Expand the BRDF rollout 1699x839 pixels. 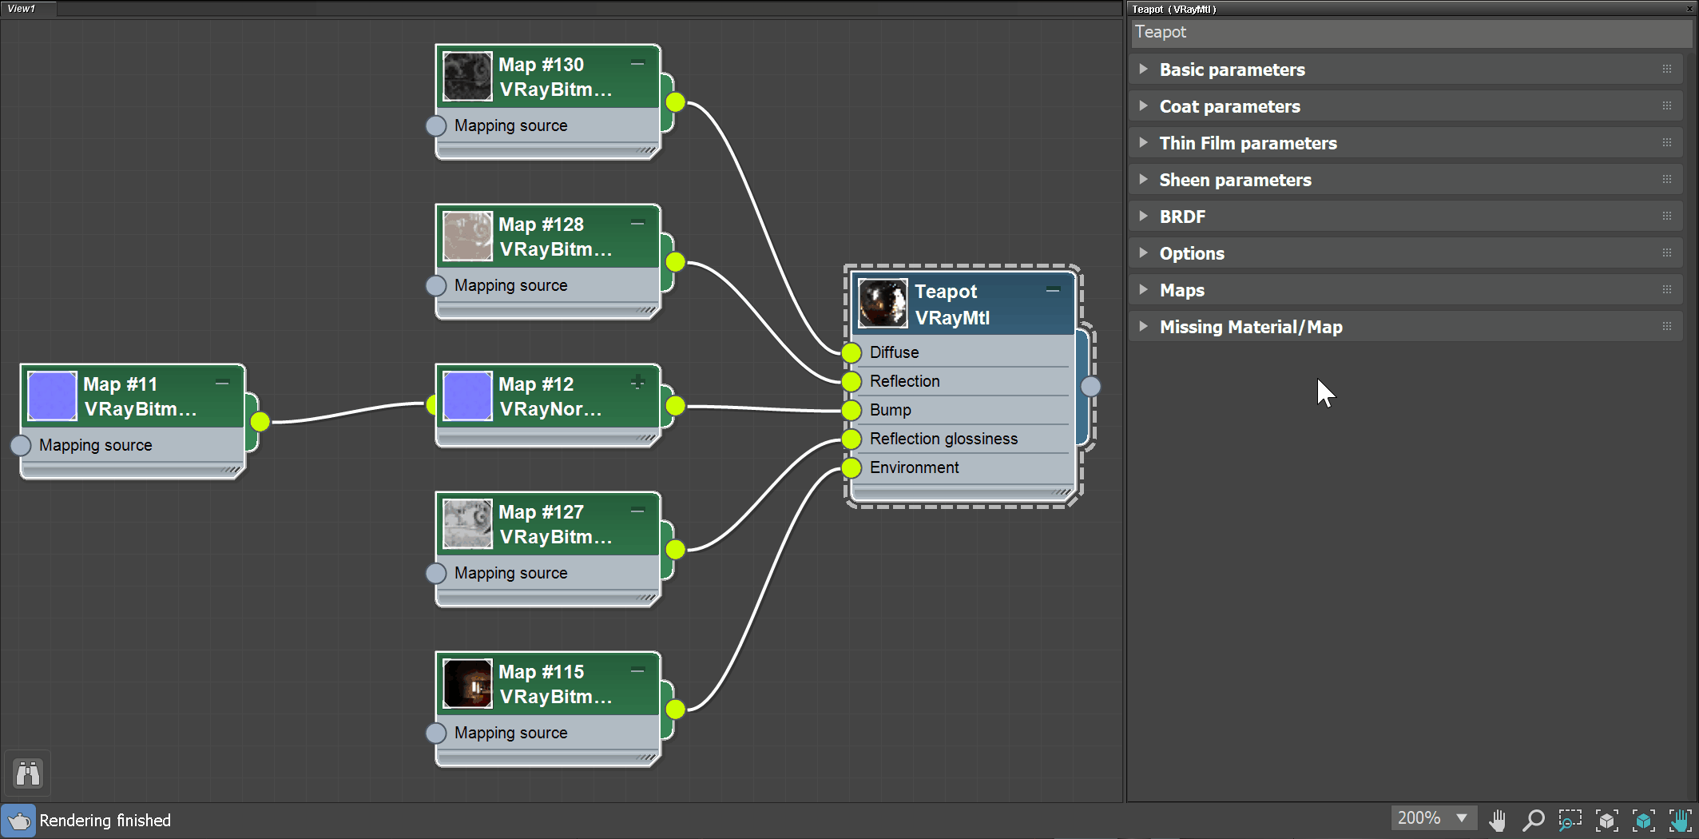click(x=1182, y=217)
